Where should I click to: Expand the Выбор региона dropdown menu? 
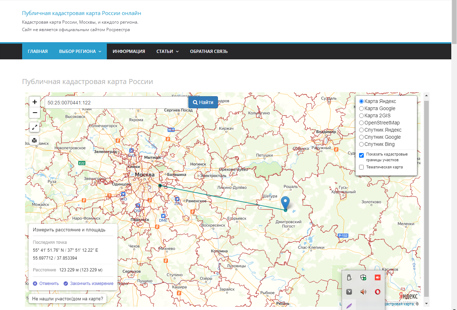80,51
